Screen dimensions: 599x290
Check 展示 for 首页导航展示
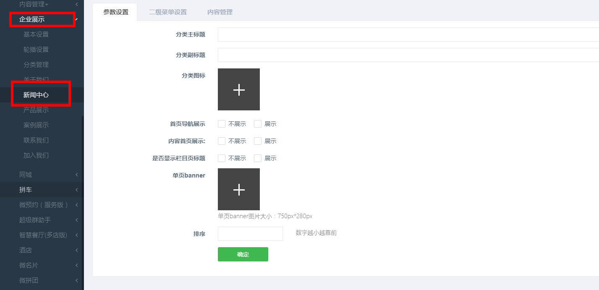pyautogui.click(x=258, y=124)
